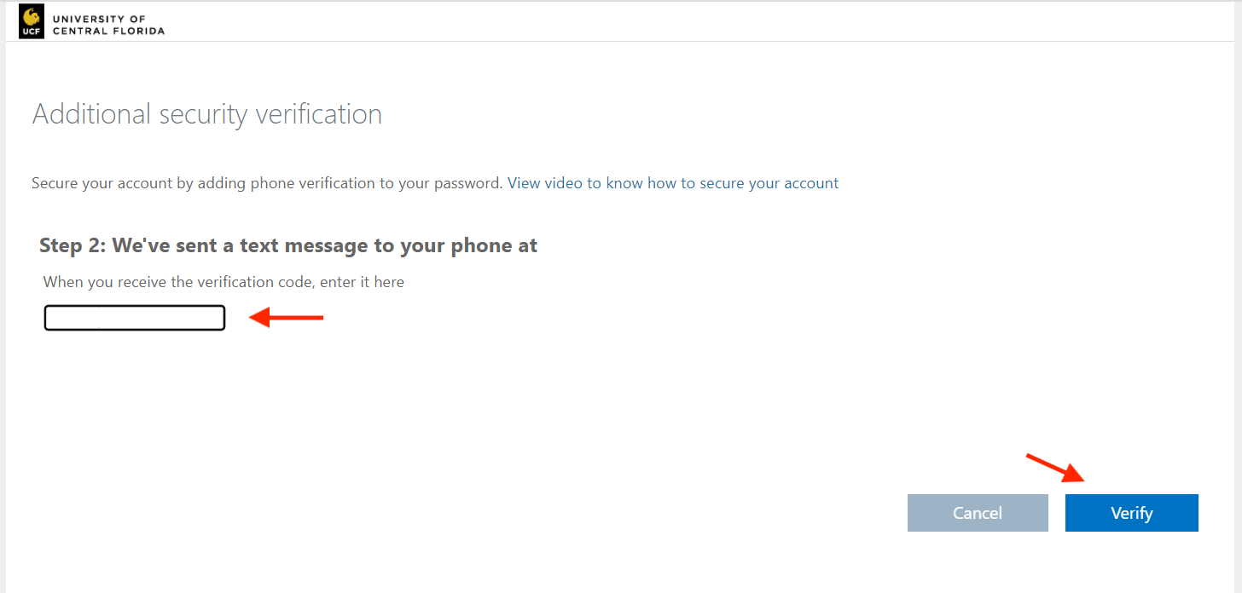
Task: Cancel the security verification
Action: [x=978, y=513]
